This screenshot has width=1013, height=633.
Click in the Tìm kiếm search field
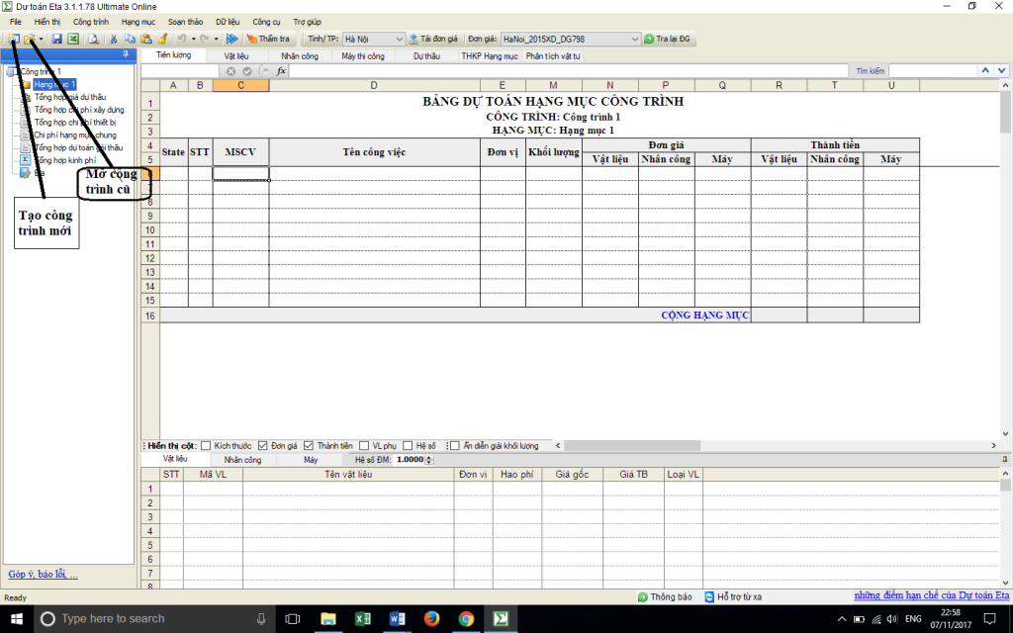[x=932, y=71]
